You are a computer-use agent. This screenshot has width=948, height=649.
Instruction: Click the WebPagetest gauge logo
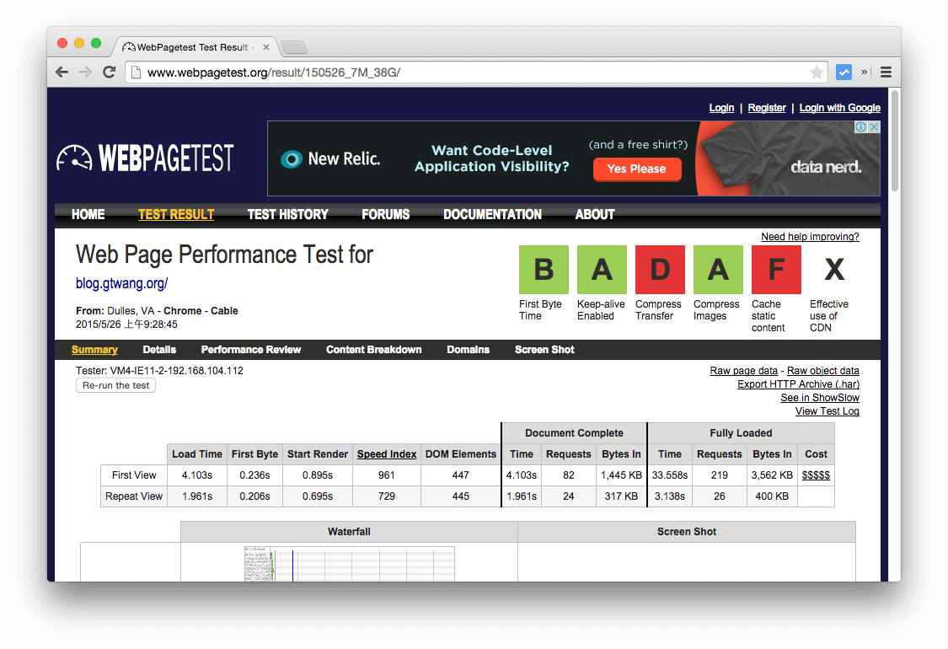[76, 158]
